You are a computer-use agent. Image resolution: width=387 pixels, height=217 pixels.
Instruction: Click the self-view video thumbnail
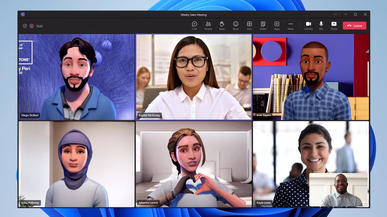[339, 190]
